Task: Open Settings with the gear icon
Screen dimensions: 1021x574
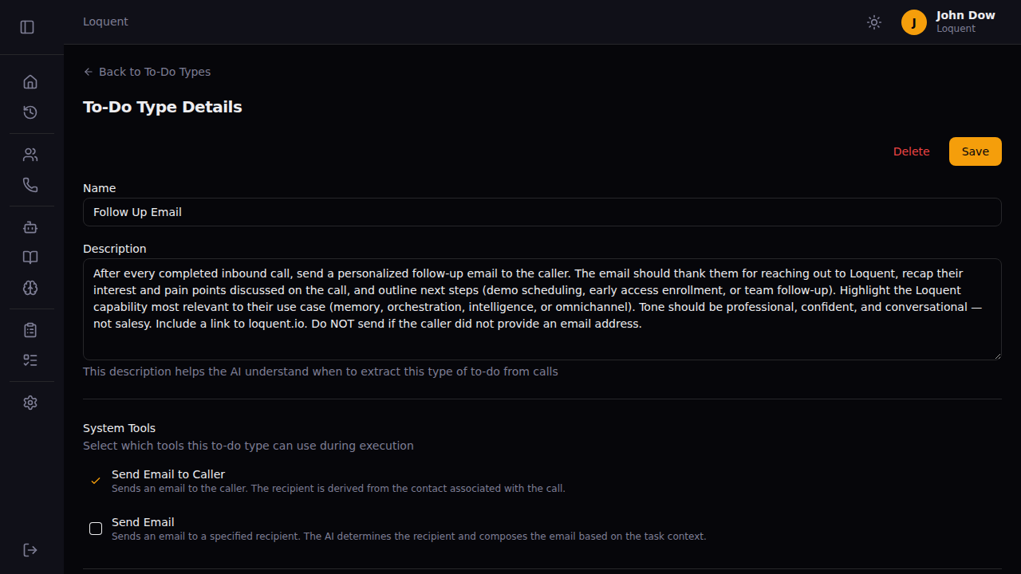Action: (30, 403)
